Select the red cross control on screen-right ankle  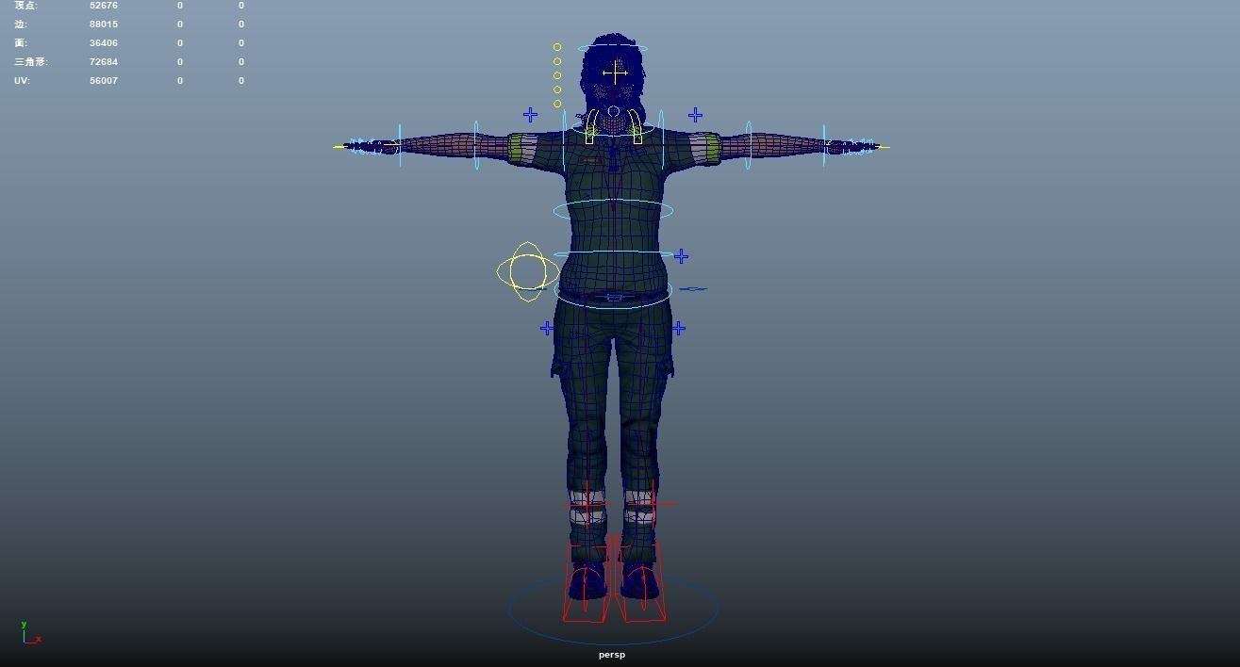(653, 504)
